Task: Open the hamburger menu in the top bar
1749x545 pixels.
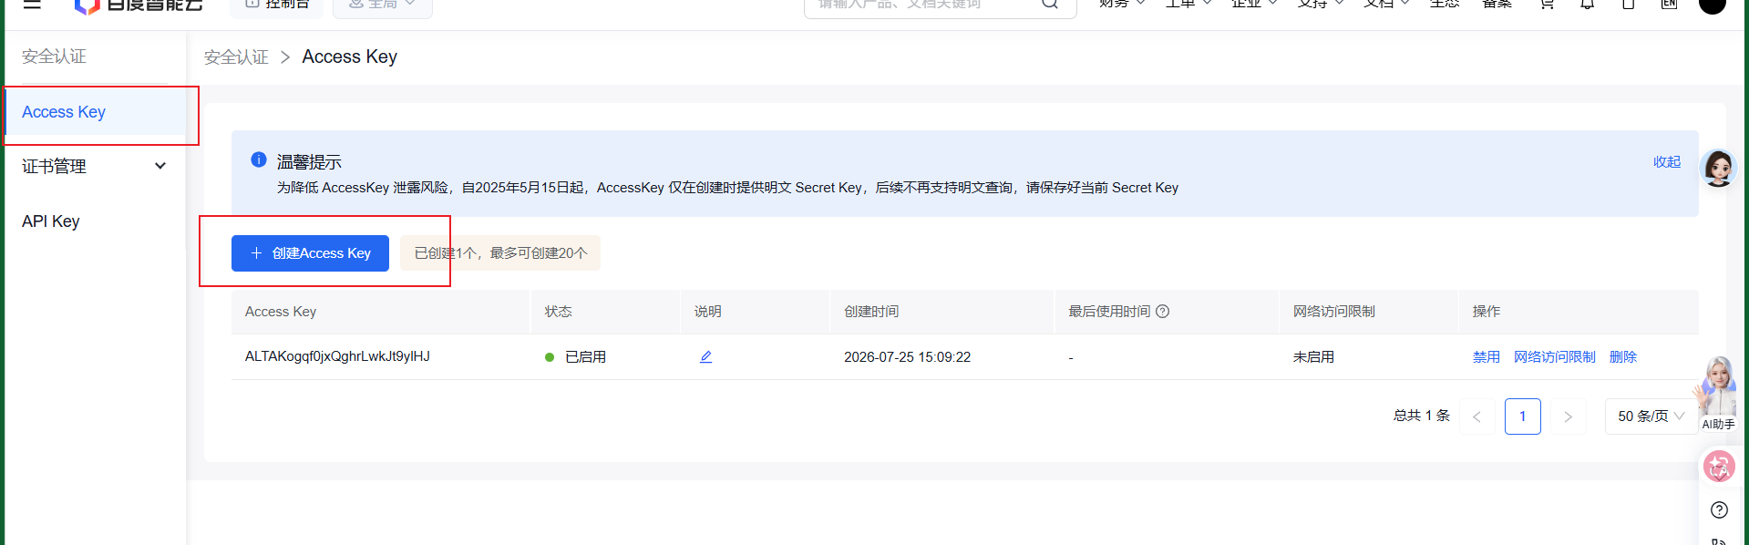Action: [x=32, y=4]
